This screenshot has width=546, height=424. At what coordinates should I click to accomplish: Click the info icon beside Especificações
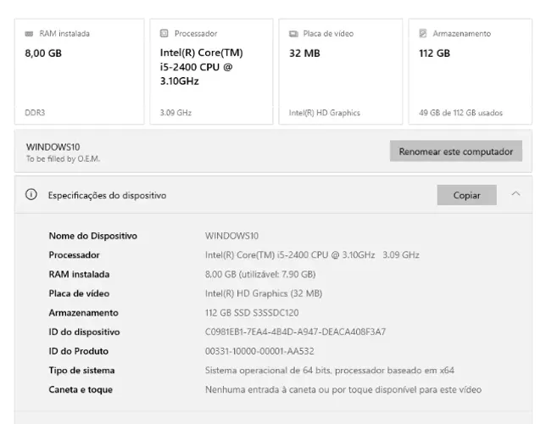[x=31, y=194]
